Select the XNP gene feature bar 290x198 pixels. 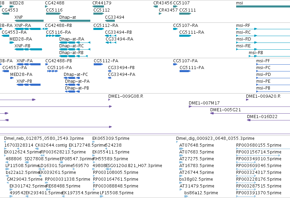coord(29,21)
